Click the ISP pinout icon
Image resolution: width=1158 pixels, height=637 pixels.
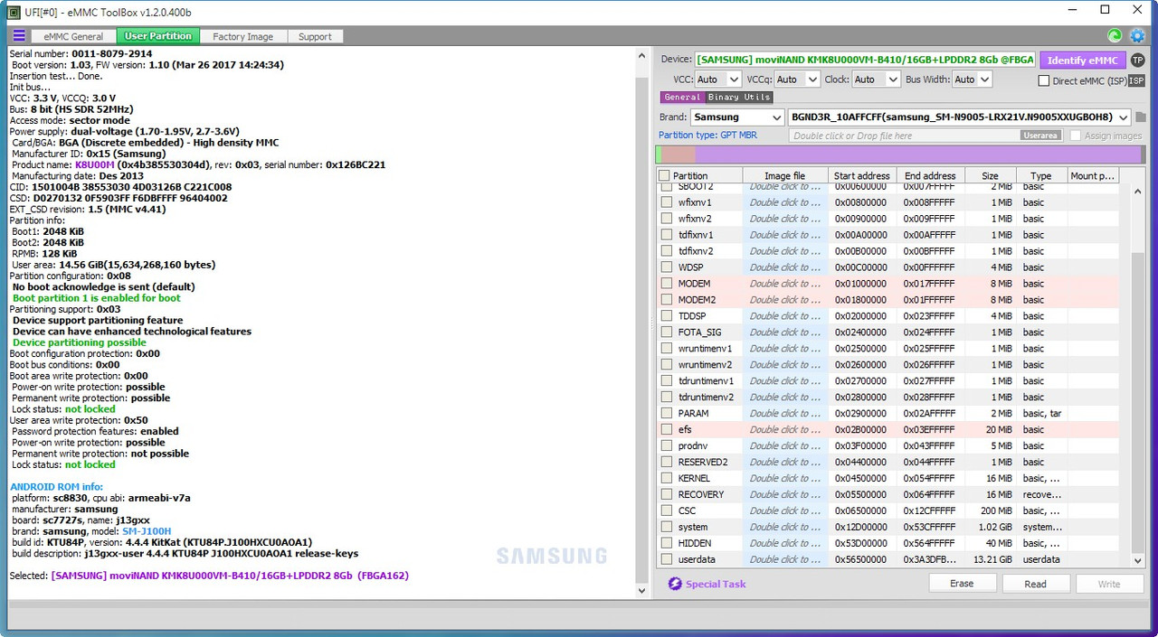(1136, 80)
